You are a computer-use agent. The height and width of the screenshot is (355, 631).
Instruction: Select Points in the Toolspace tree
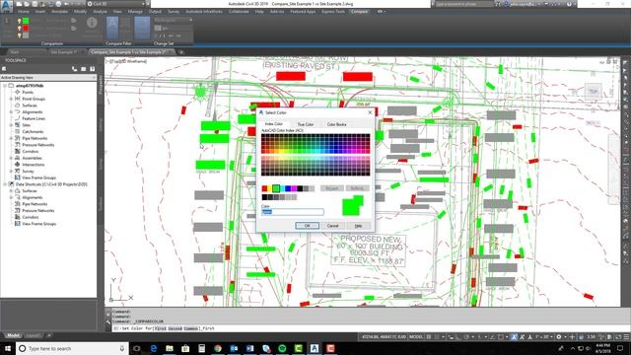coord(28,92)
